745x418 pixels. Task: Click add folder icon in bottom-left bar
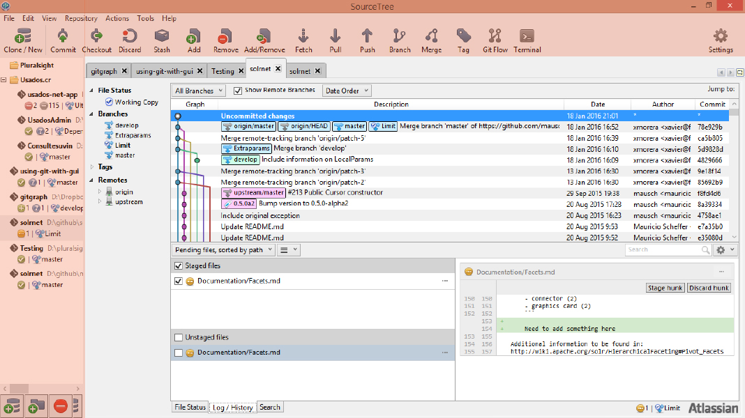(36, 406)
